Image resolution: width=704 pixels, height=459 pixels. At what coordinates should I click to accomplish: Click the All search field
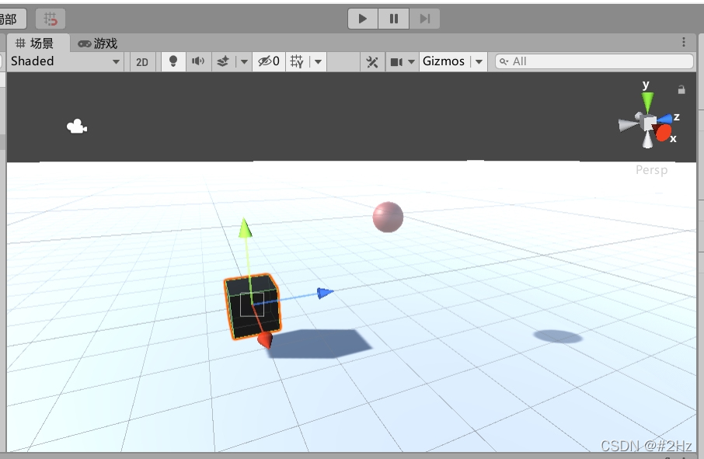594,61
